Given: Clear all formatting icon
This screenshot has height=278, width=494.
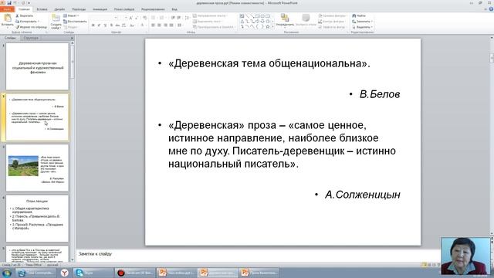Looking at the screenshot, I should (145, 18).
